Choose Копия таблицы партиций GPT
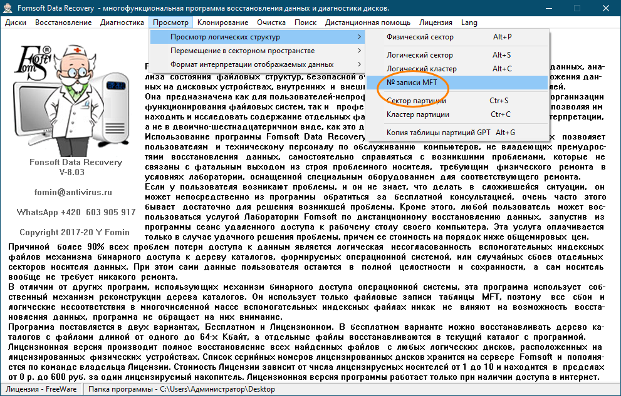 tap(438, 133)
